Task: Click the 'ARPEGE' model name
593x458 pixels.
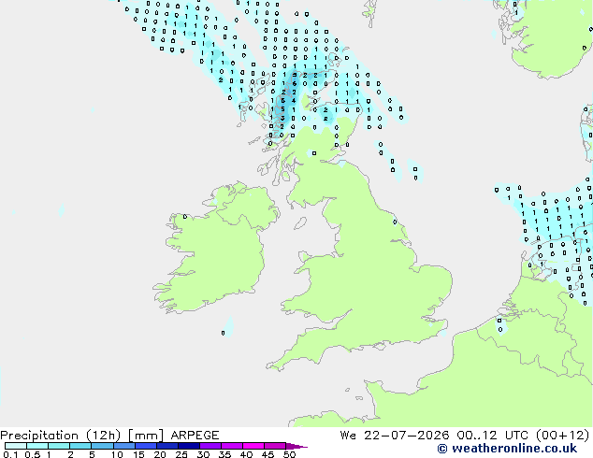Action: pyautogui.click(x=195, y=436)
